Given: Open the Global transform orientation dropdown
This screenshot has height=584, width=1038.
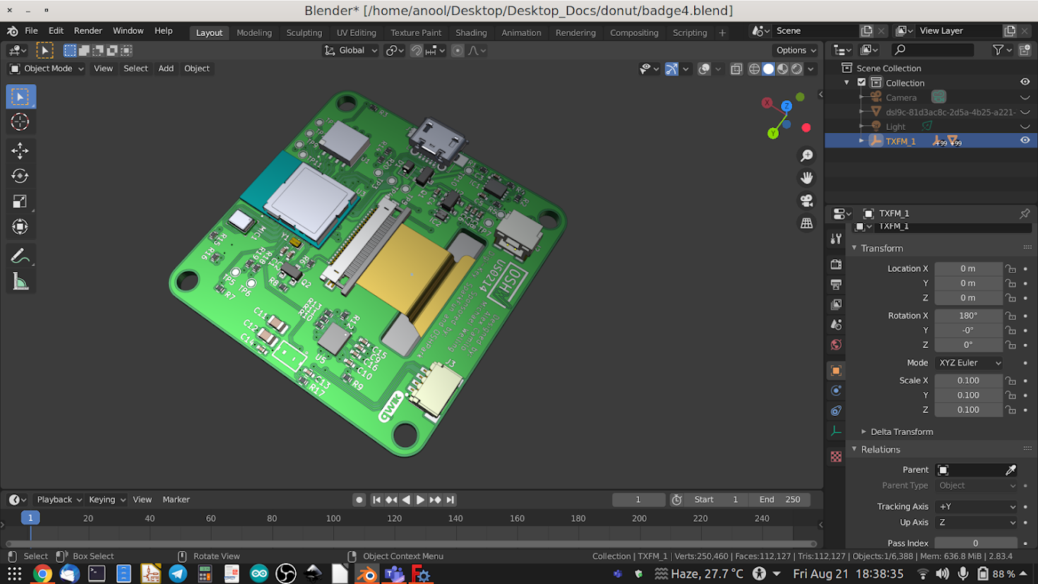Looking at the screenshot, I should [350, 50].
